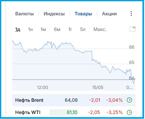
Task: Click the detach chart window icon
Action: pyautogui.click(x=132, y=29)
